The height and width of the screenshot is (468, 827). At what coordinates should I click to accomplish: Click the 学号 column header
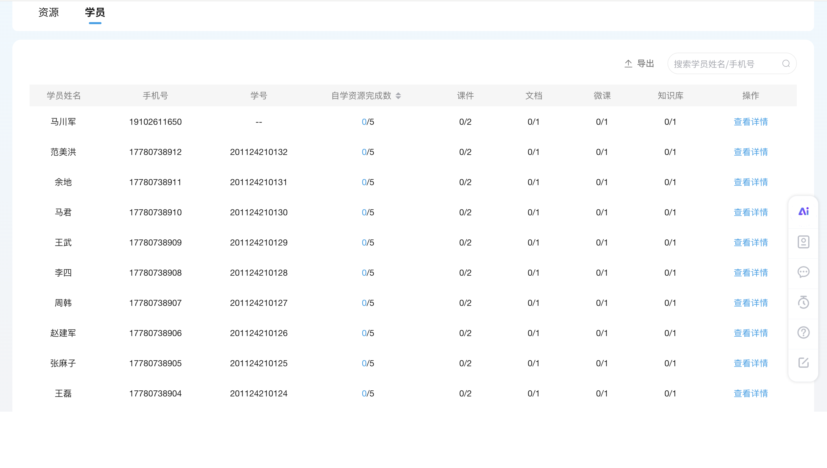point(259,95)
